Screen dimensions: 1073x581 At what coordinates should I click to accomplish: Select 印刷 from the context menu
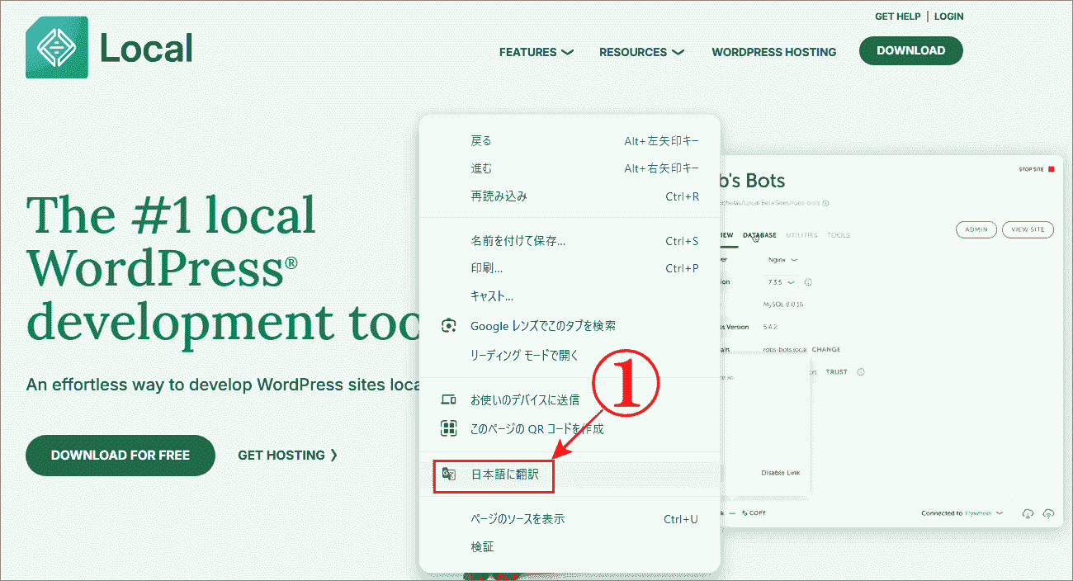pyautogui.click(x=570, y=268)
